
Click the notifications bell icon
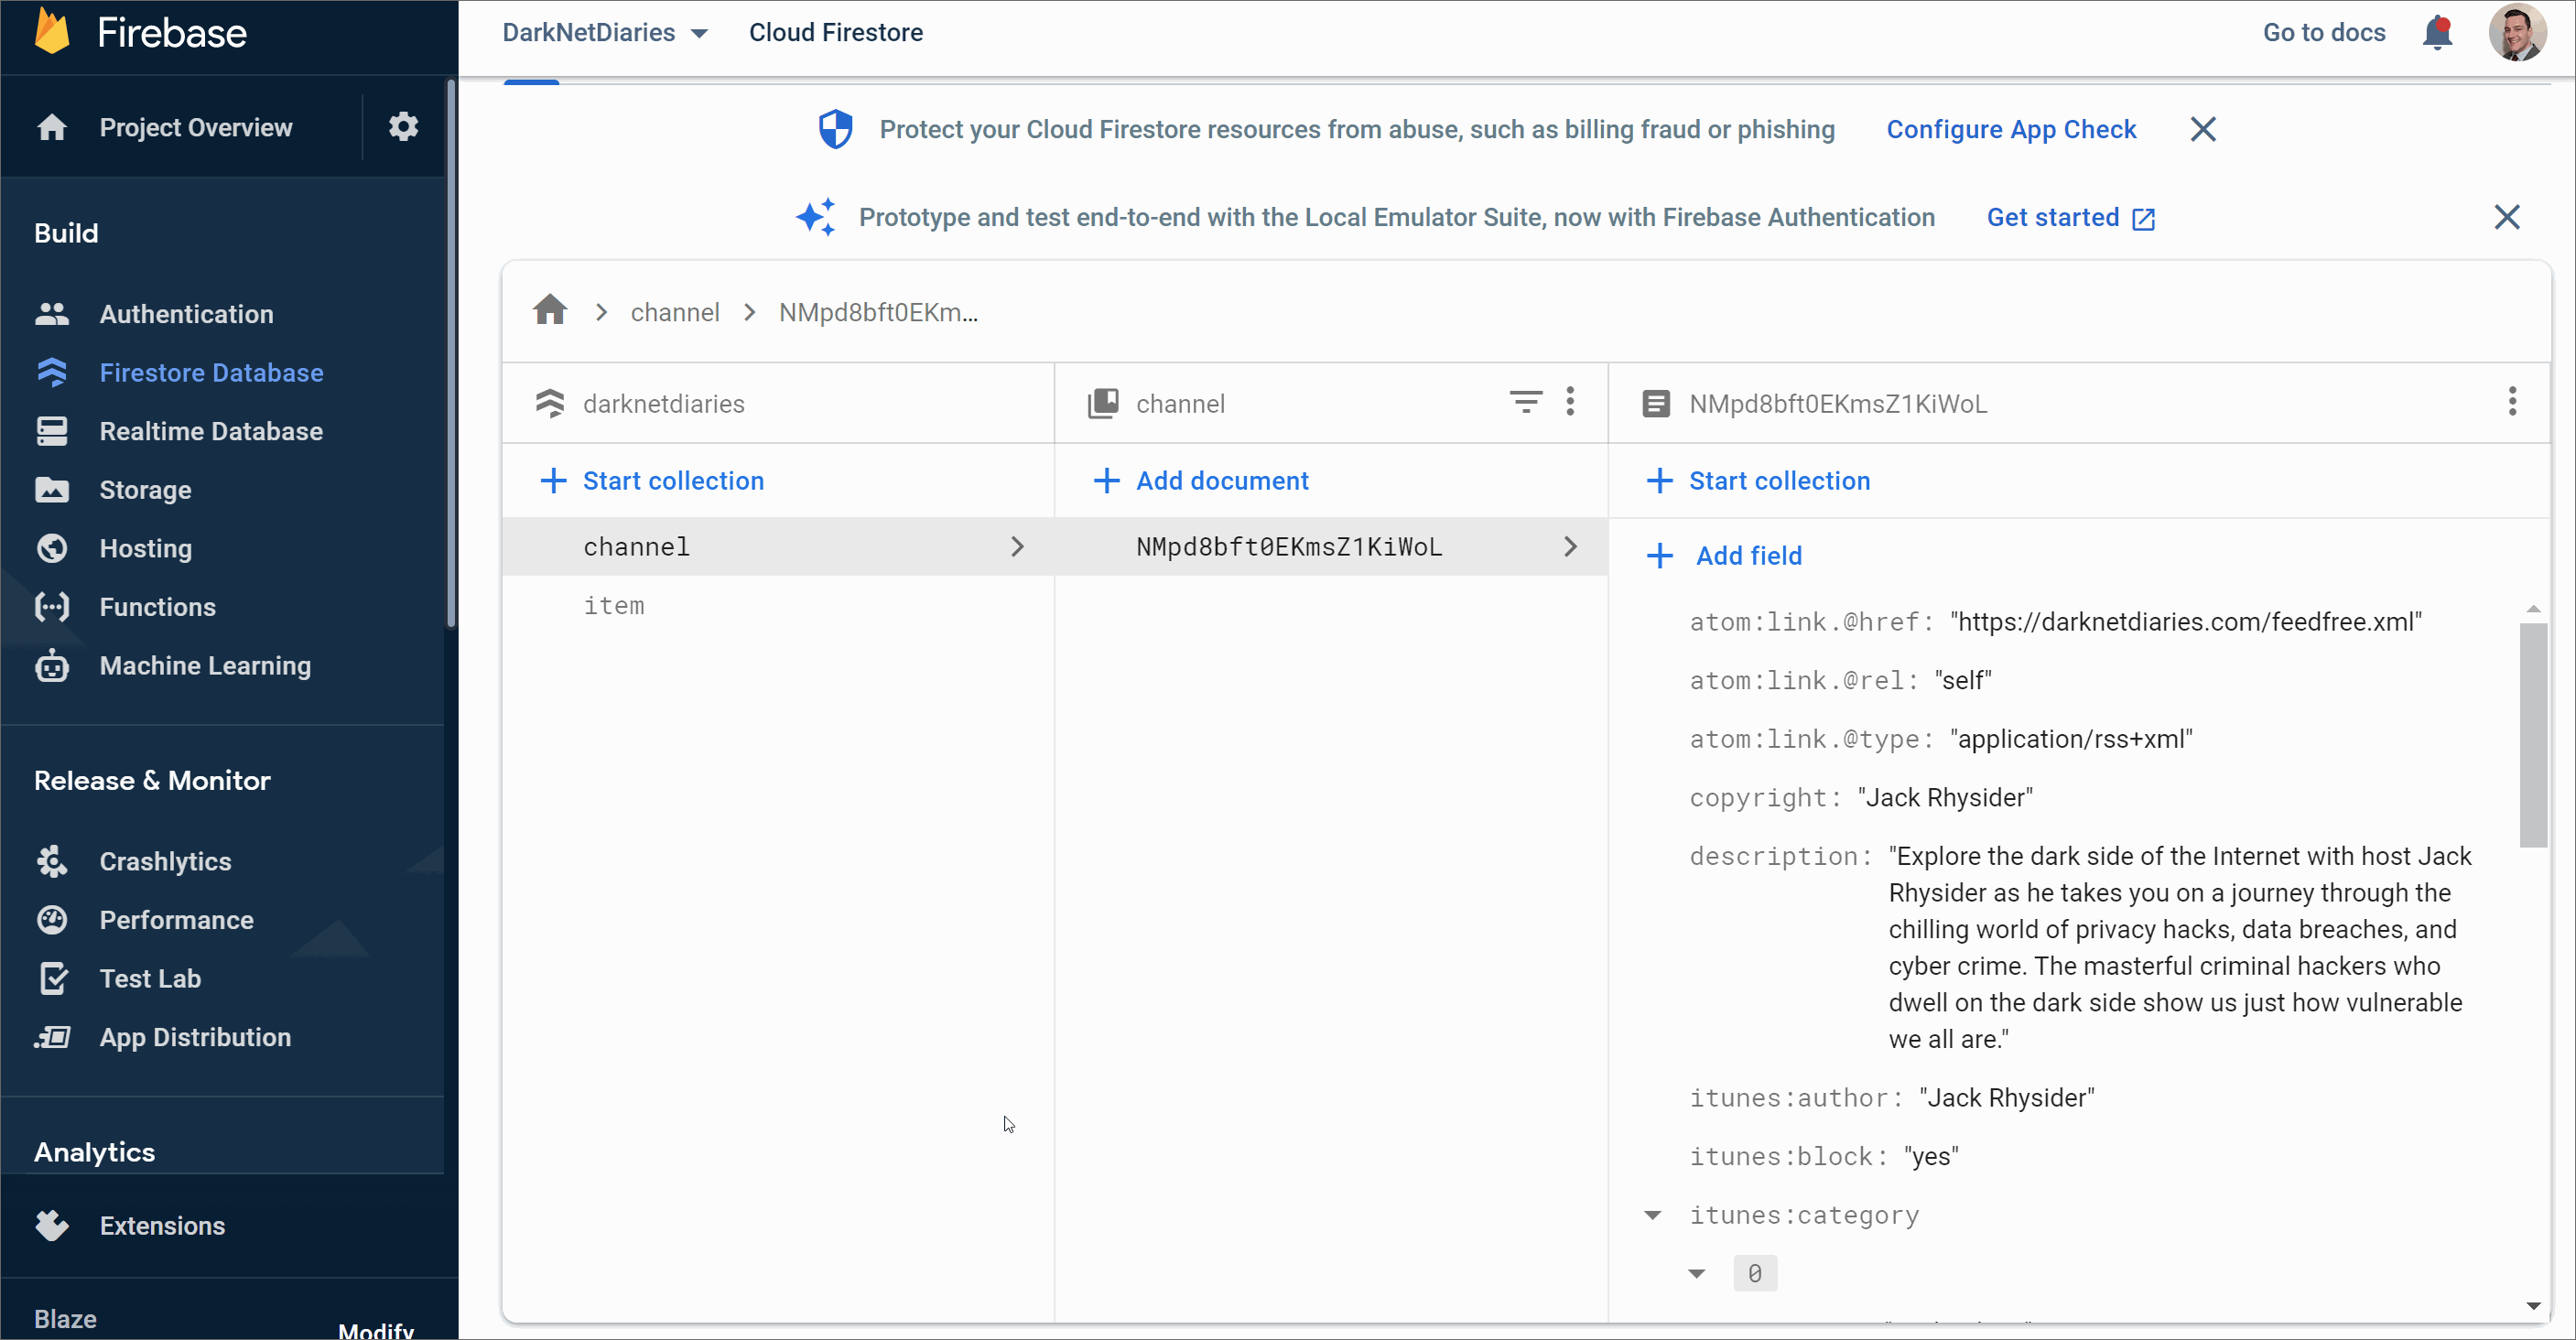tap(2436, 33)
